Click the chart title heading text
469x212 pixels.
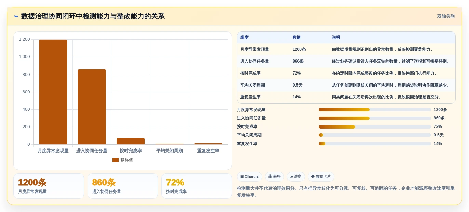(x=93, y=16)
